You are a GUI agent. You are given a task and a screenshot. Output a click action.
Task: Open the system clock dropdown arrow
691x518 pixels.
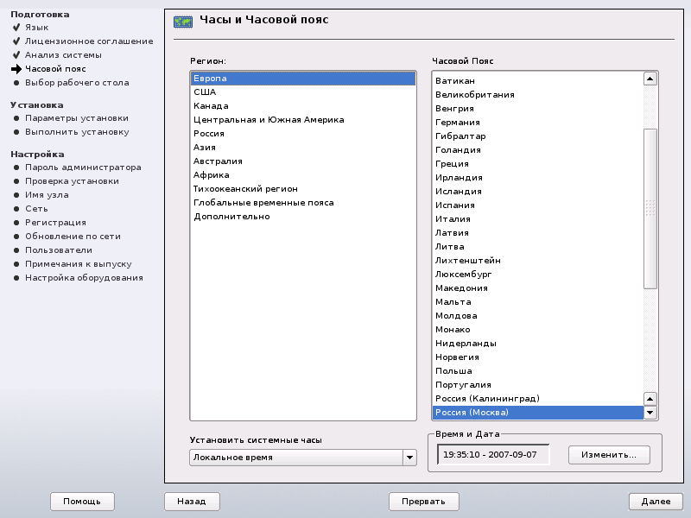coord(409,458)
